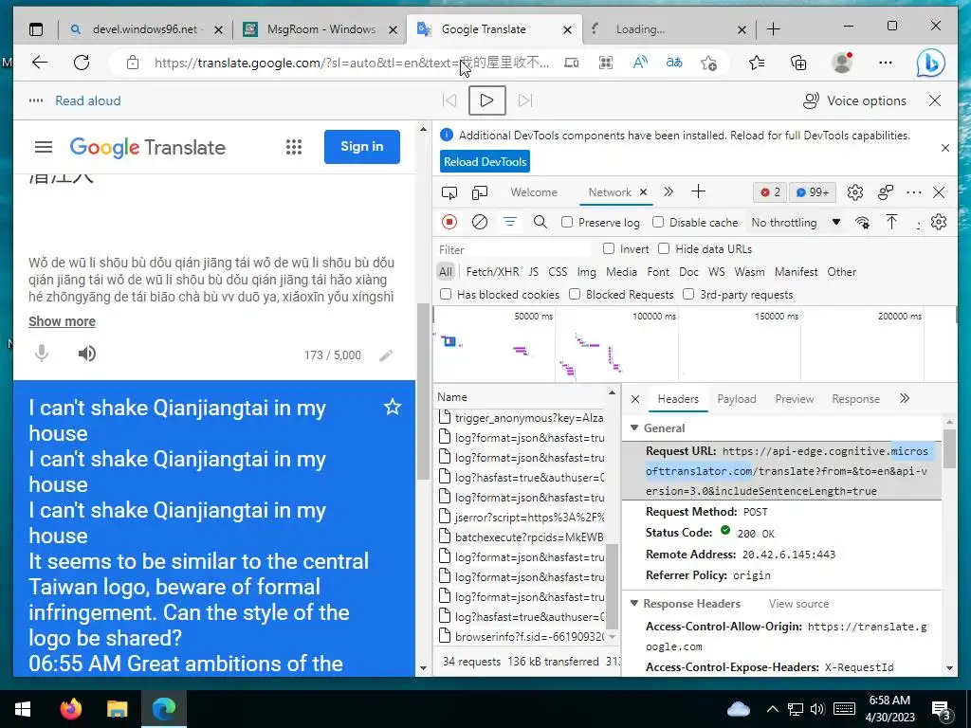The width and height of the screenshot is (971, 728).
Task: Click the pencil edit icon beside character count
Action: coord(386,355)
